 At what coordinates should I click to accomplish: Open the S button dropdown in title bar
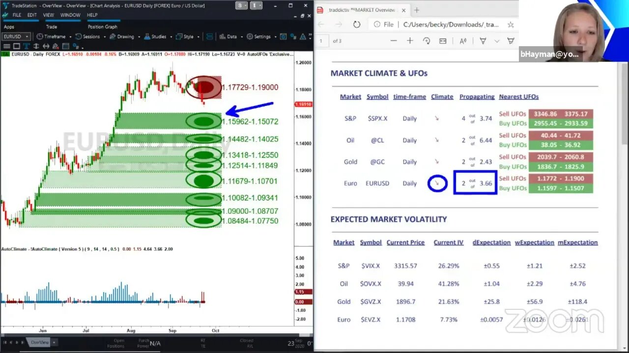(x=241, y=5)
